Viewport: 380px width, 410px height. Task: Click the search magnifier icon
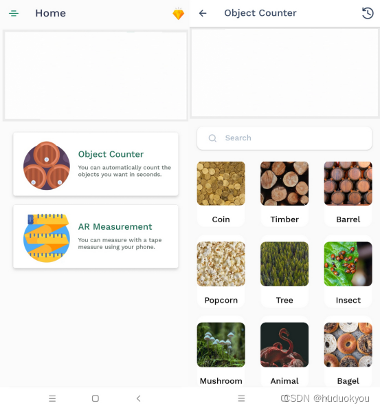(212, 138)
